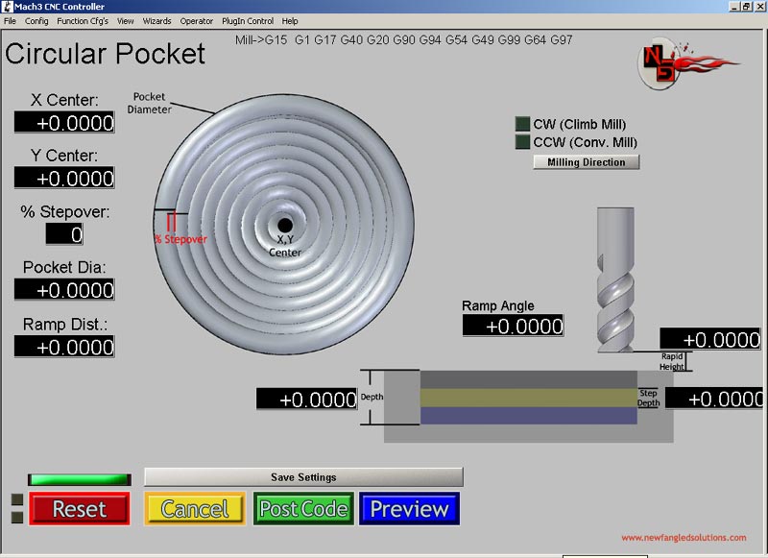Open the Operator menu
The width and height of the screenshot is (768, 558).
197,21
